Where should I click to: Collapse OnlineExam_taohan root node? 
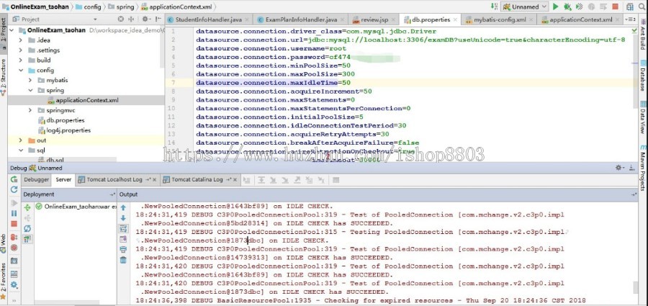11,30
